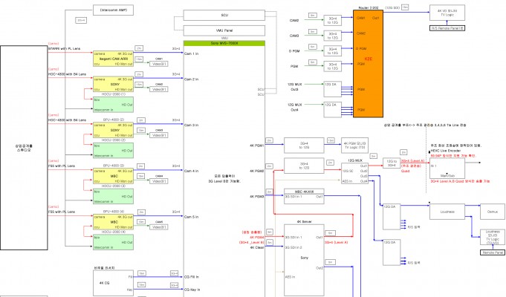This screenshot has width=506, height=297.
Task: Select the 12G MUX Out3 label
Action: tap(295, 87)
